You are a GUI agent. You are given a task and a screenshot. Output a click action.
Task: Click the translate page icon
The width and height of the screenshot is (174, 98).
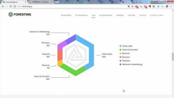pyautogui.click(x=129, y=7)
